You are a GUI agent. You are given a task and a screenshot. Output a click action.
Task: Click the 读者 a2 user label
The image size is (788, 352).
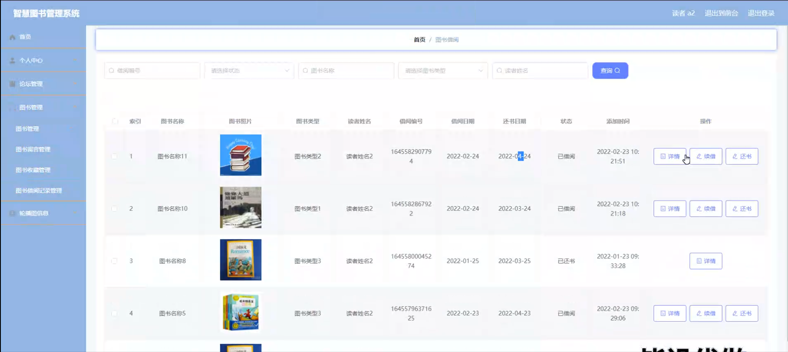tap(683, 13)
